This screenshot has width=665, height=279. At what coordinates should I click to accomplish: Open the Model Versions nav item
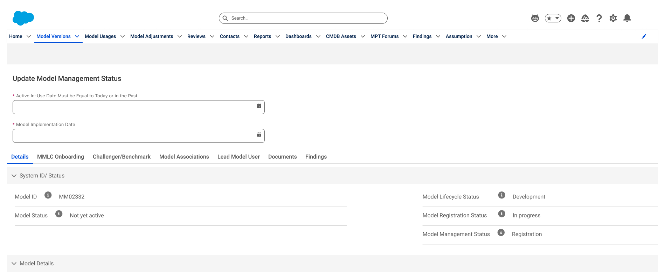54,36
